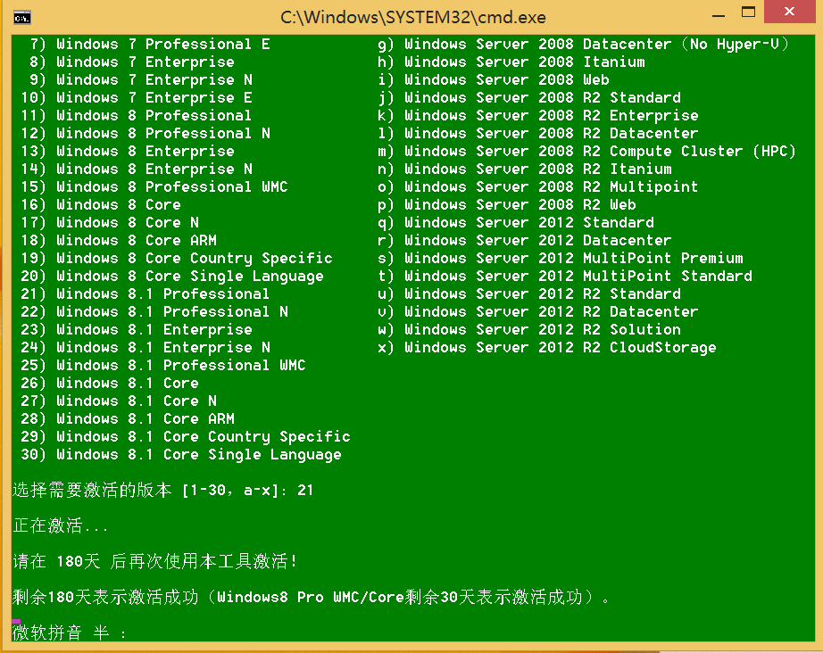
Task: Click line 28) Windows 8.1 Core ARM
Action: point(128,418)
